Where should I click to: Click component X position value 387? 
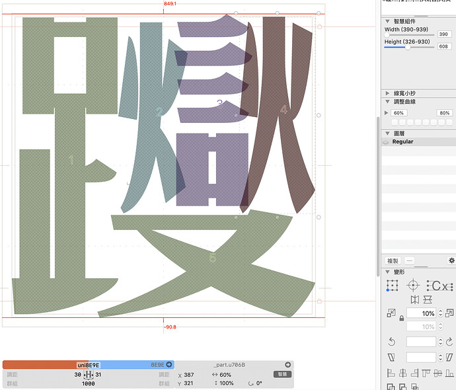(x=189, y=375)
